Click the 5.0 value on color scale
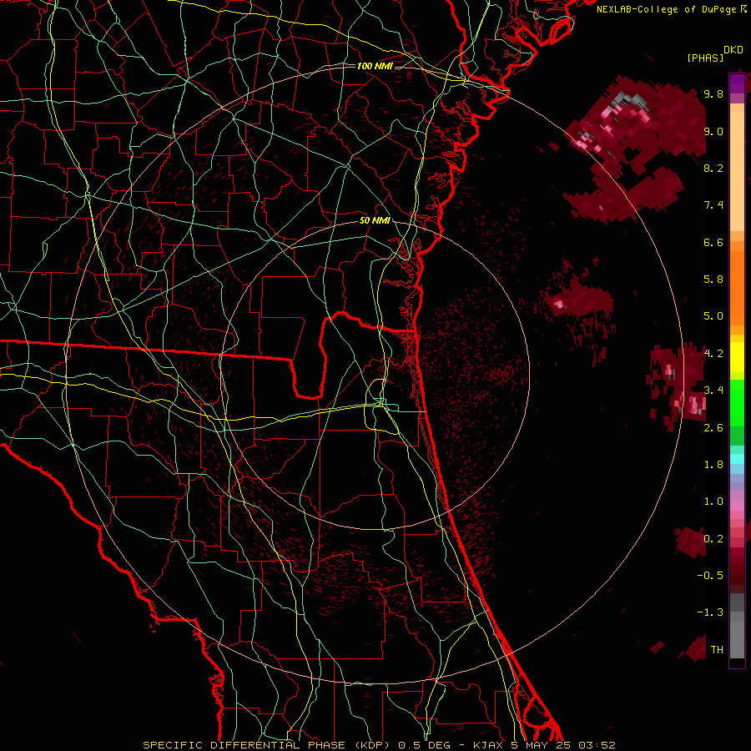Screen dimensions: 751x751 713,316
